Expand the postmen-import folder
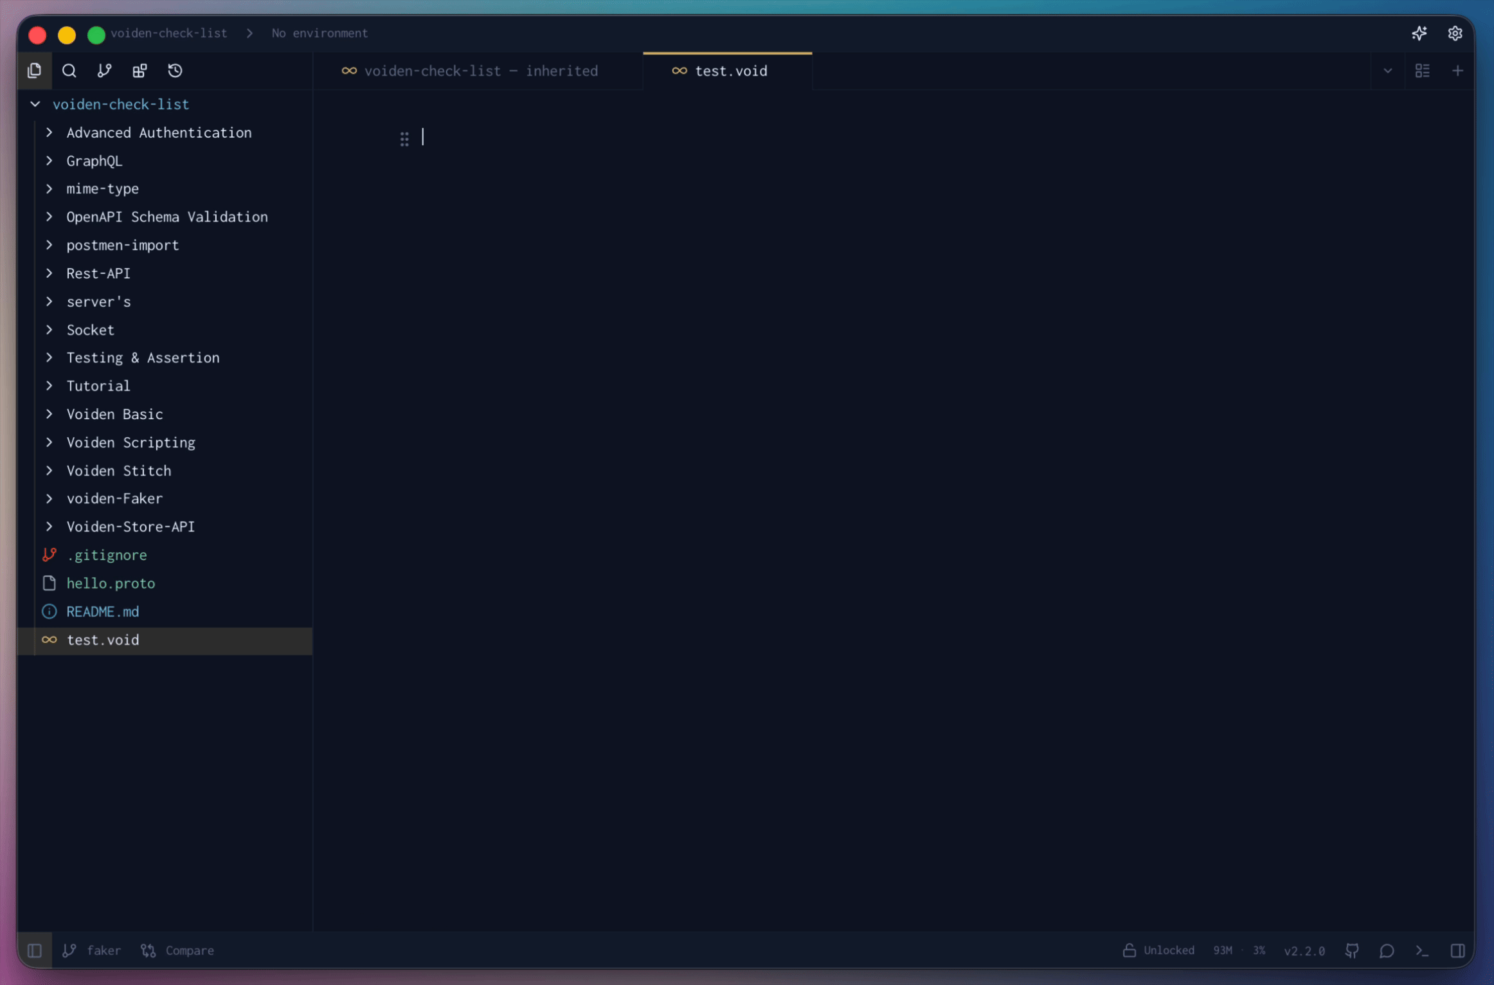 [166, 245]
